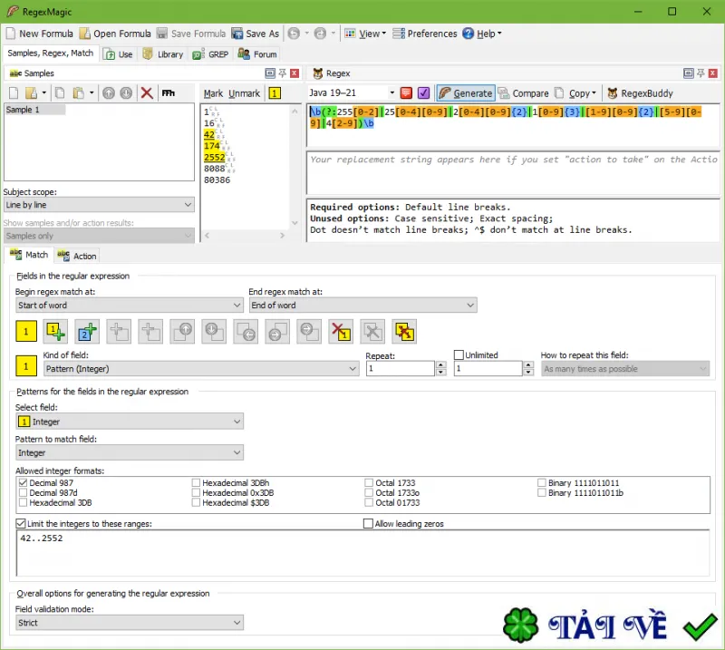Switch to the Use tab
Viewport: 725px width, 650px height.
(119, 54)
